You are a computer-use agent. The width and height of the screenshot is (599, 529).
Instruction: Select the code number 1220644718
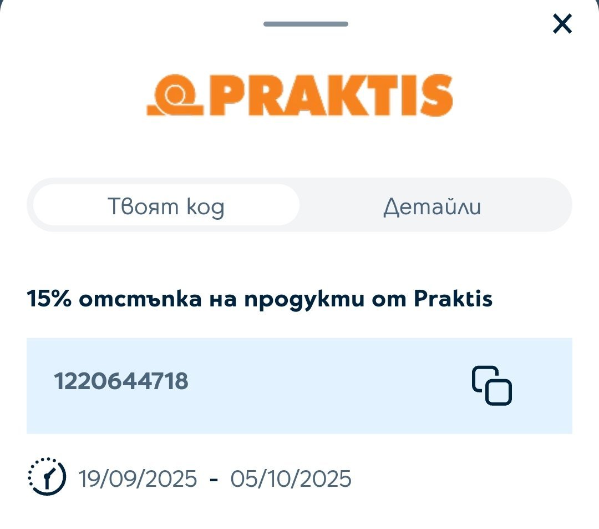click(121, 382)
